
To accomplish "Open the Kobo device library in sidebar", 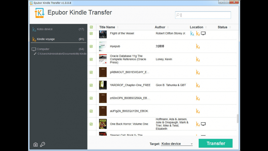I will click(58, 29).
